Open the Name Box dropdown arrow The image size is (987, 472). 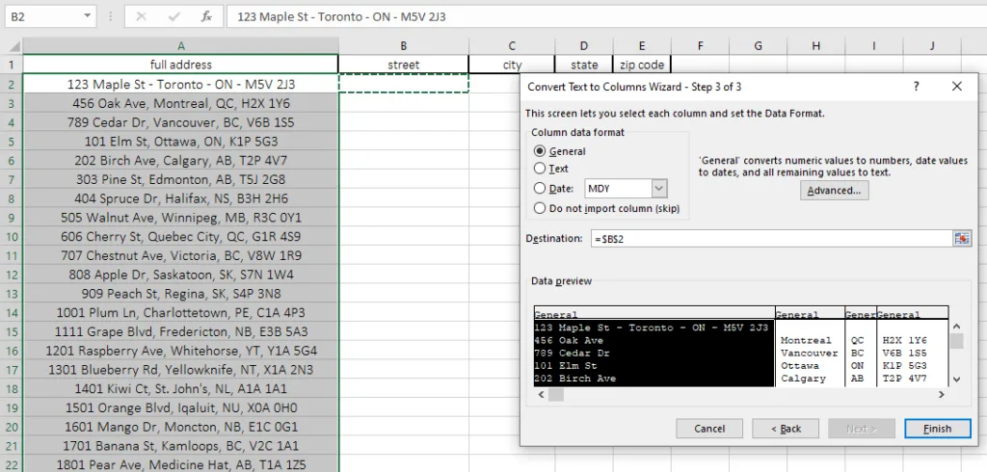coord(87,16)
